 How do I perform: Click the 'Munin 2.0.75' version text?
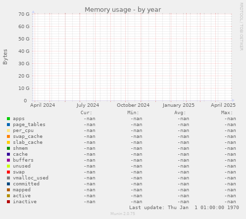tap(123, 214)
